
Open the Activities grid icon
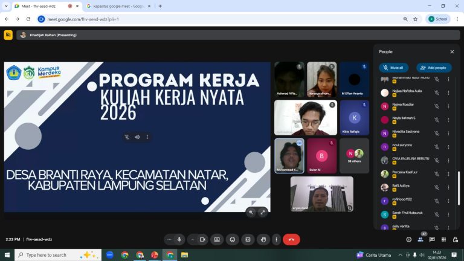tap(443, 239)
